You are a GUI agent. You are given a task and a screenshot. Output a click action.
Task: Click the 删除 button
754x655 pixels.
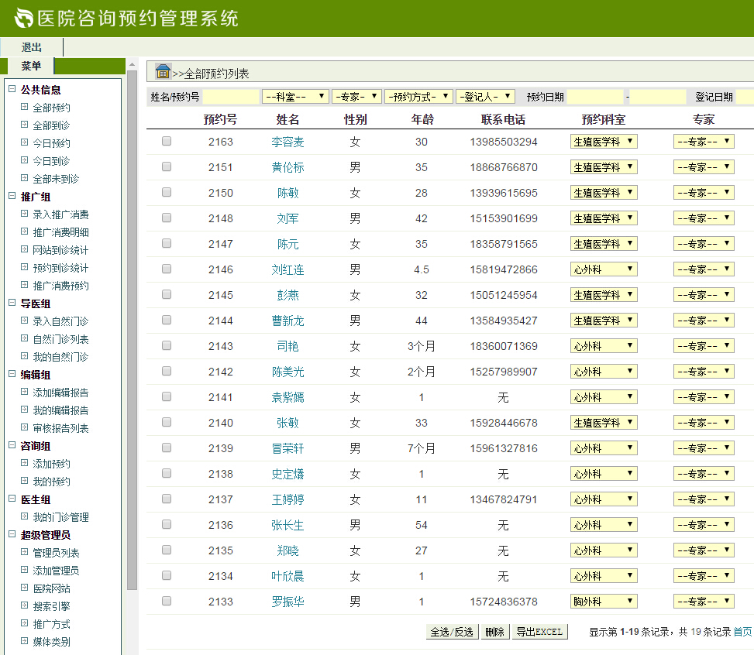[x=495, y=632]
